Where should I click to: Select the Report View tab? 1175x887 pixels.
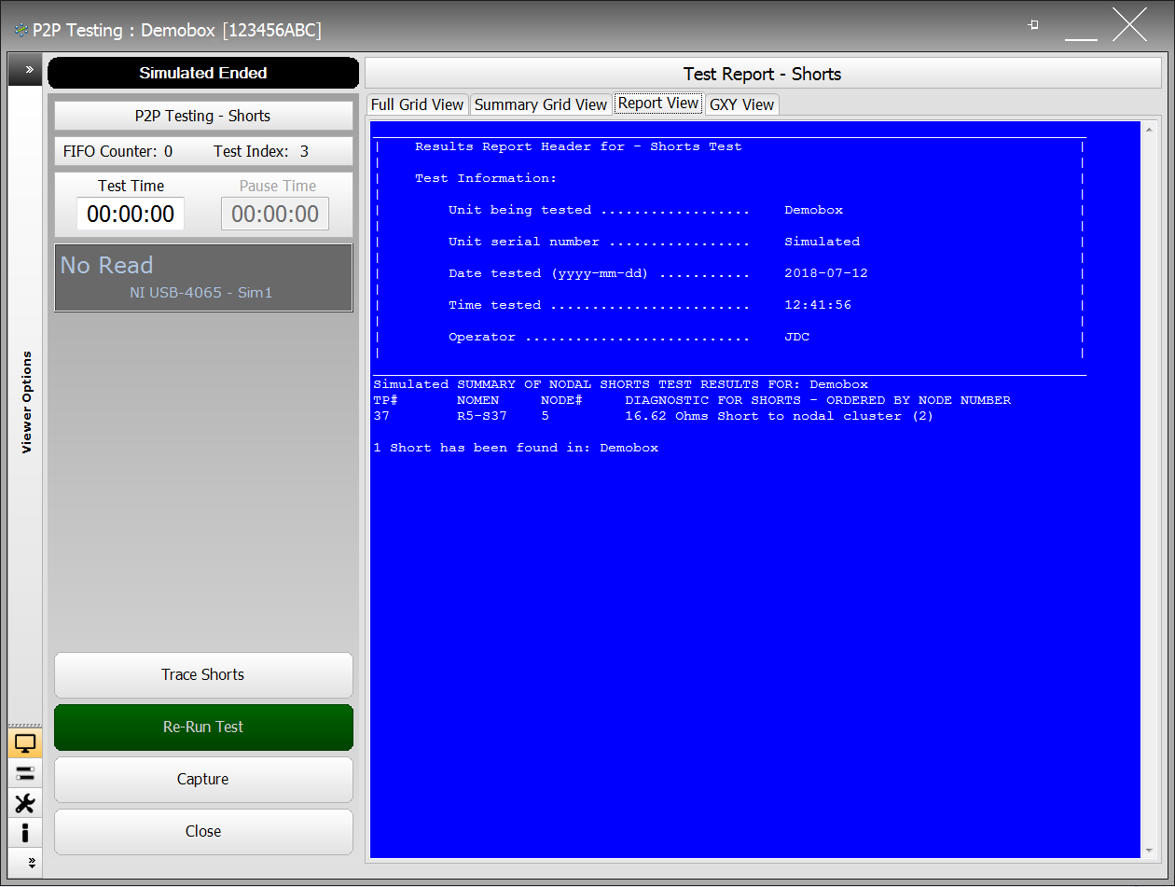point(657,104)
